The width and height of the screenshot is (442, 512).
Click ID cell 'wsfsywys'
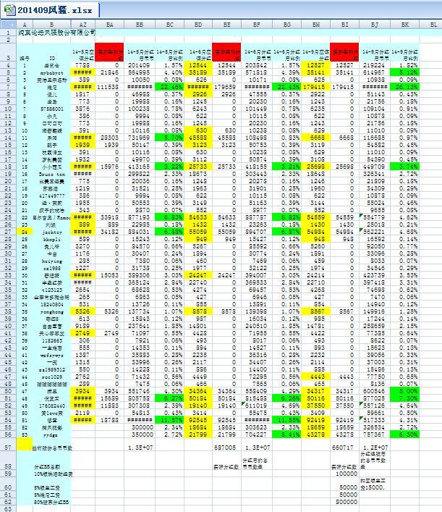tap(51, 355)
